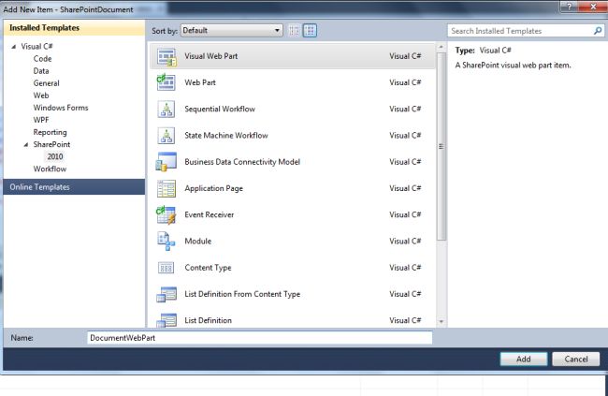Click the 'Application Page' template name
Viewport: 608px width, 396px height.
coord(213,188)
